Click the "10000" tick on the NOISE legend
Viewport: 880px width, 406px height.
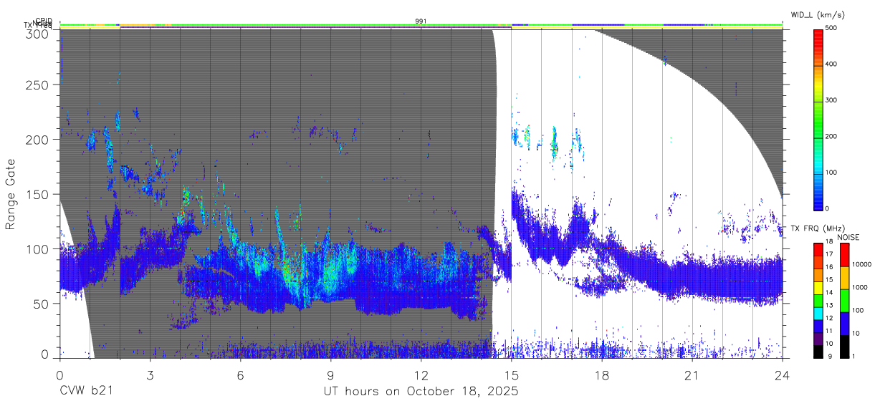tap(861, 265)
